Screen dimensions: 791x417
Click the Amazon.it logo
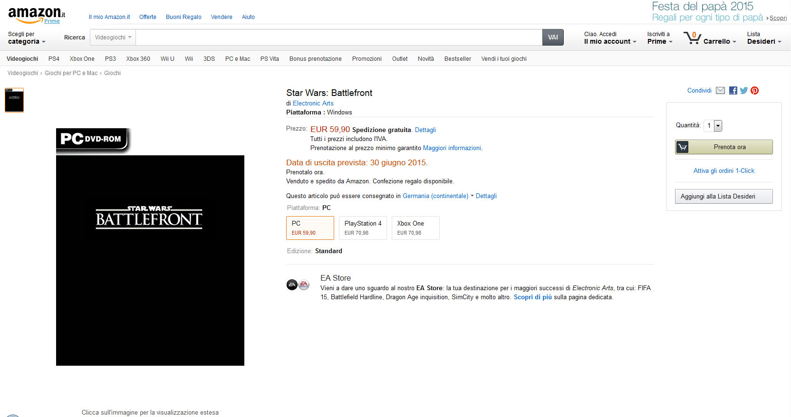point(37,15)
